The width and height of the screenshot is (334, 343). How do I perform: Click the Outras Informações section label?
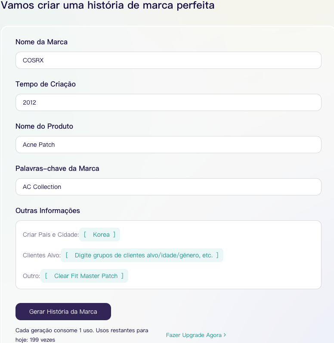pos(48,210)
